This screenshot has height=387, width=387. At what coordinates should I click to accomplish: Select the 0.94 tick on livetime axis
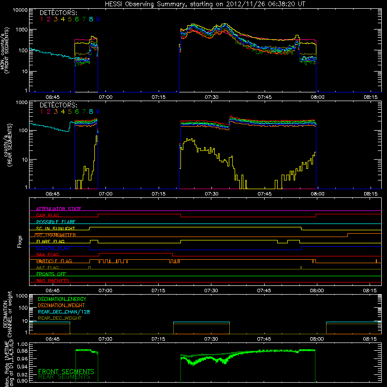(x=23, y=367)
